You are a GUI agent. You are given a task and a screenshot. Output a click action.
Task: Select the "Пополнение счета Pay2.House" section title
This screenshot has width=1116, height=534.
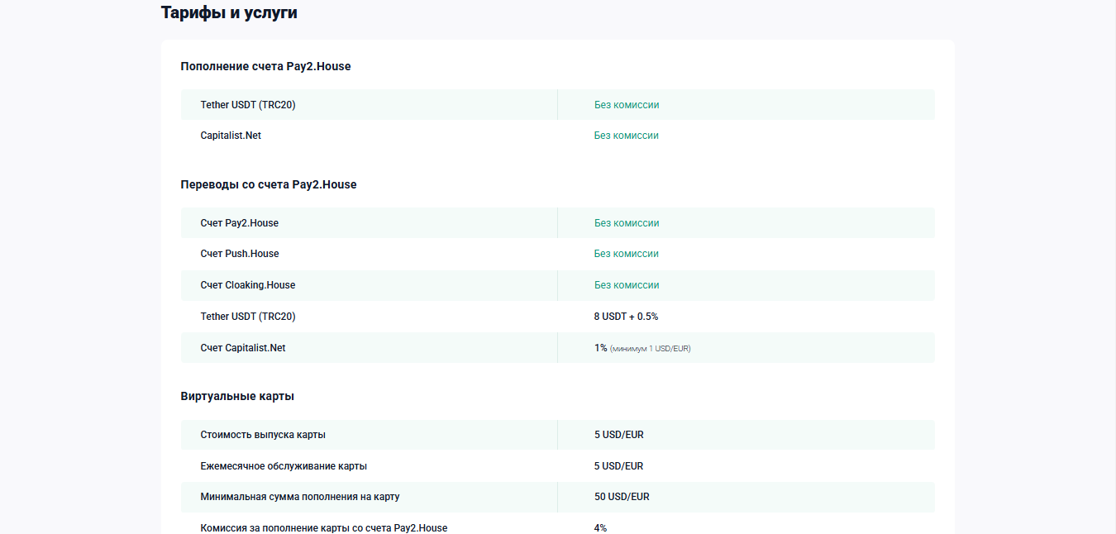(x=265, y=66)
